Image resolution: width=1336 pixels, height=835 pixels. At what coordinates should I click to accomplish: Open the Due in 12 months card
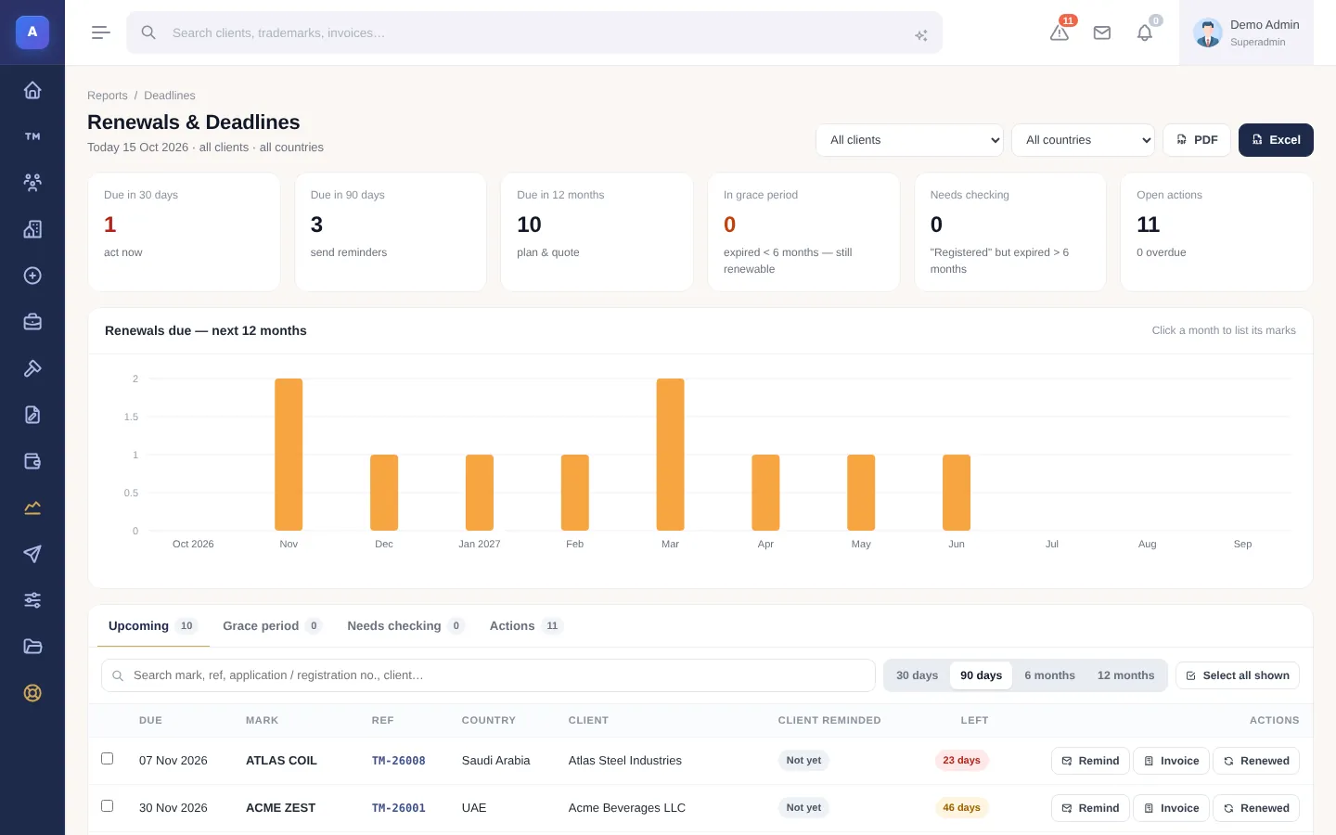597,232
